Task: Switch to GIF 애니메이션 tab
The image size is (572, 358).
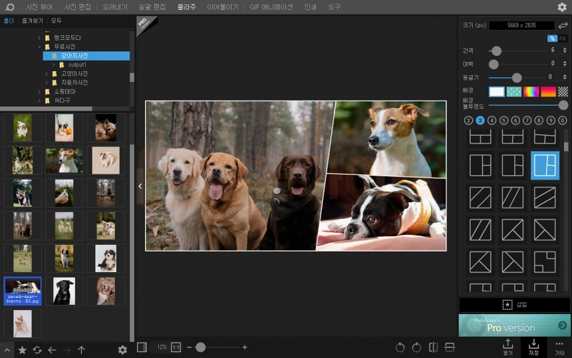Action: click(x=271, y=7)
